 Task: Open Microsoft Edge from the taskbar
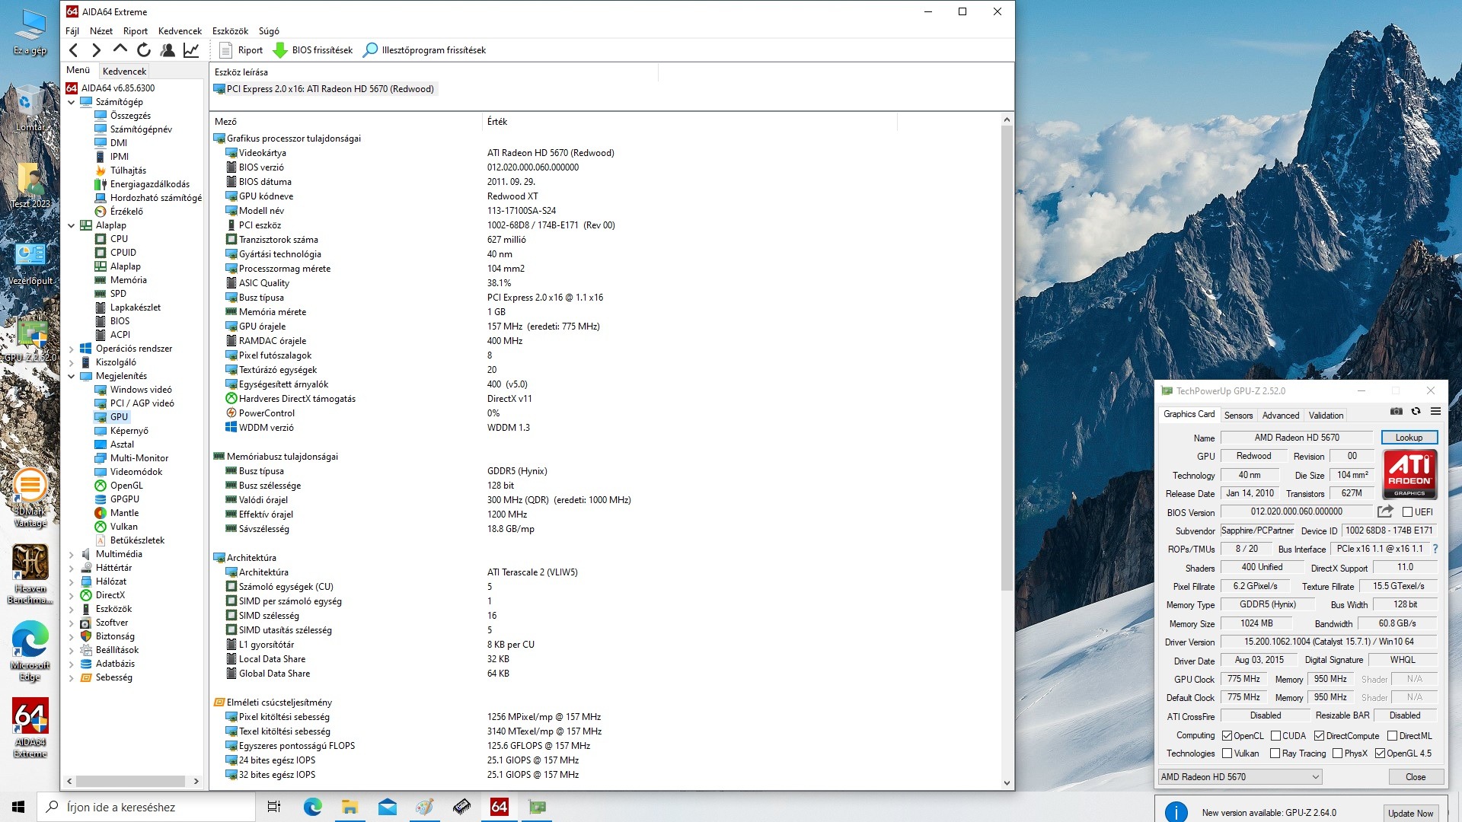click(x=312, y=807)
